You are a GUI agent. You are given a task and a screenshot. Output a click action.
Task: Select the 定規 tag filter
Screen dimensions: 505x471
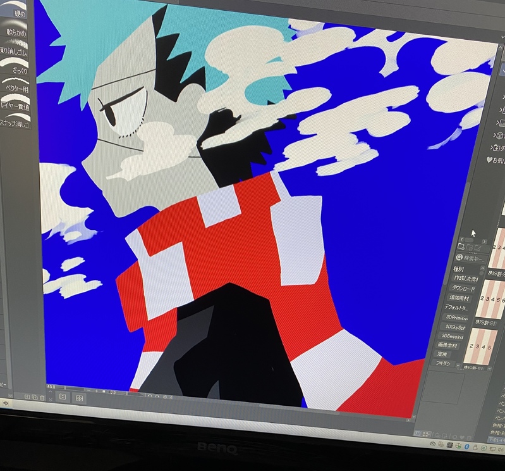tap(442, 354)
